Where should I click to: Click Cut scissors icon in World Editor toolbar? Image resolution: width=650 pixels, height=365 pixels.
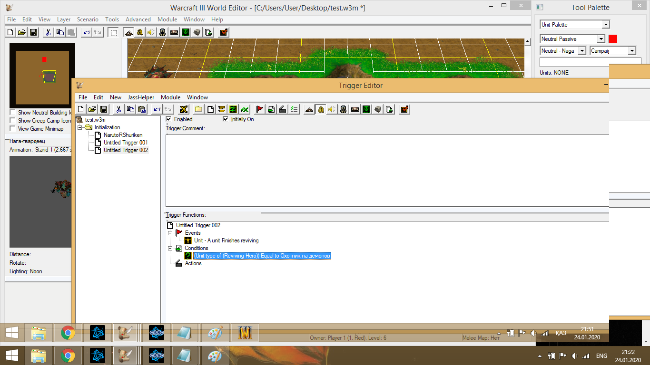pos(49,32)
